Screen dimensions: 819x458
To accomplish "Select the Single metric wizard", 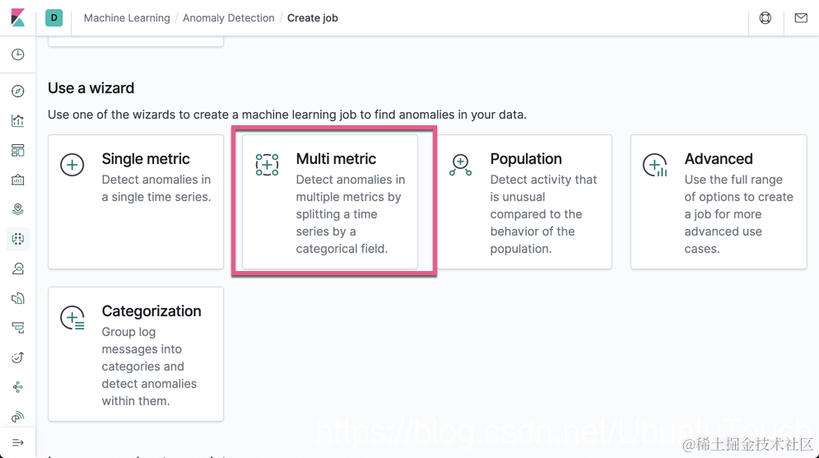I will click(136, 202).
